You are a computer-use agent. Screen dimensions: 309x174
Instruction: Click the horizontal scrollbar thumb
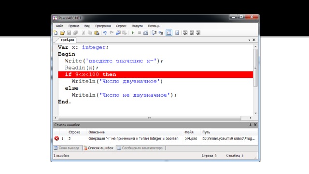(149, 118)
